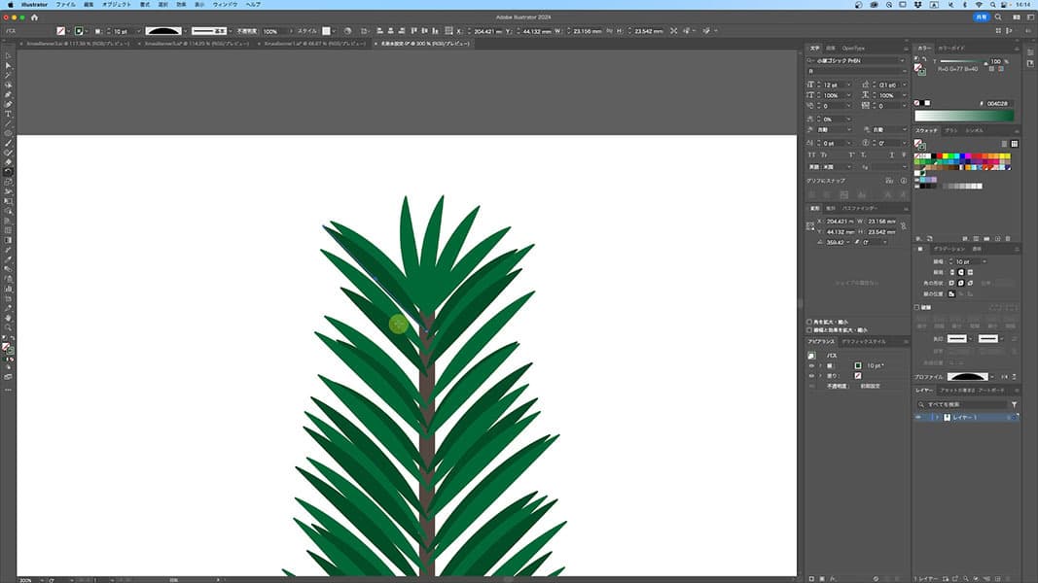Image resolution: width=1038 pixels, height=583 pixels.
Task: Expand レイヤー 1 in the Layers panel
Action: tap(936, 417)
